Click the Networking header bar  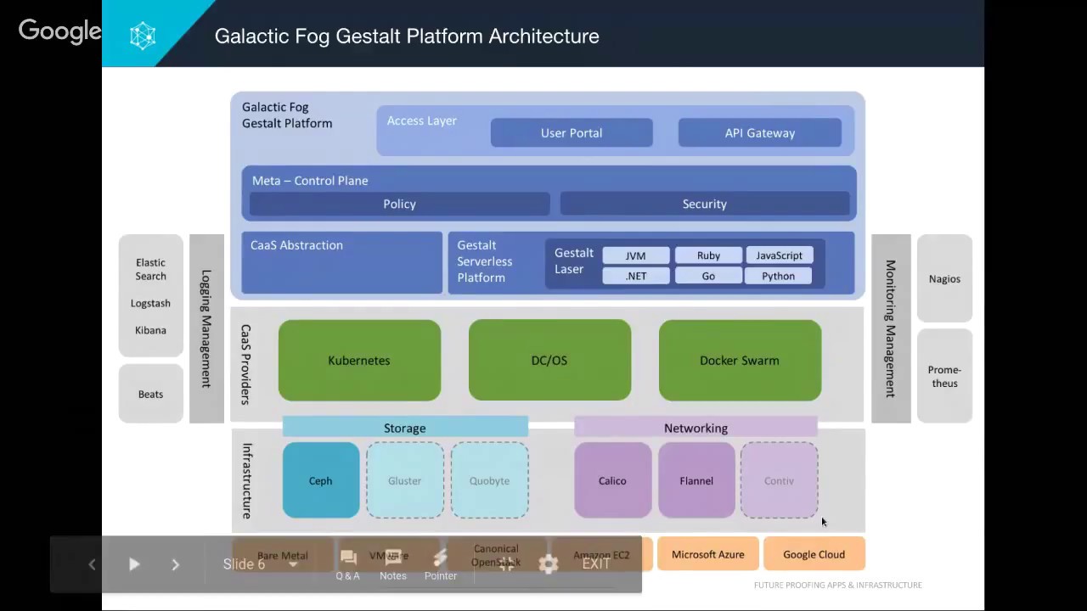696,428
